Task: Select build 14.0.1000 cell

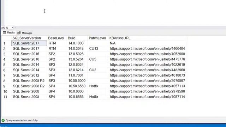Action: (77, 43)
